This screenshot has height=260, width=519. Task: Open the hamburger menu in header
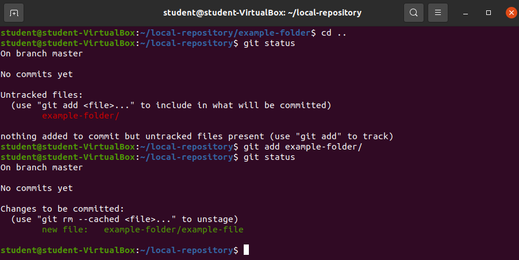point(439,12)
